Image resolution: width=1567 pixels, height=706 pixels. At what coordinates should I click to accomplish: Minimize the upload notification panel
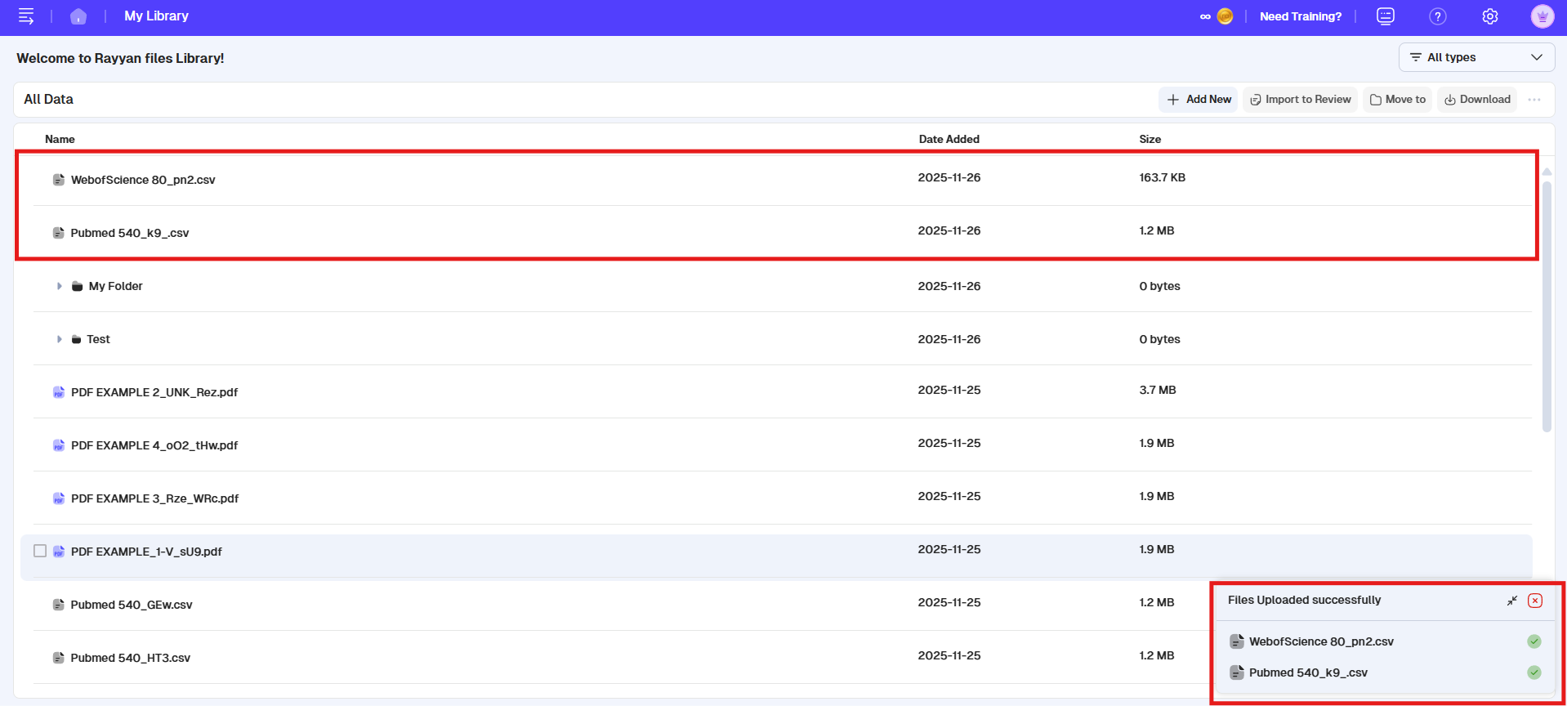[x=1511, y=601]
